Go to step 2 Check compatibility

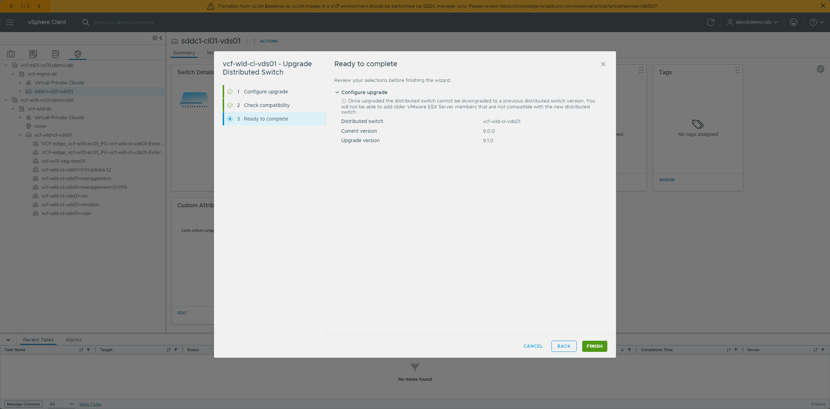tap(274, 105)
